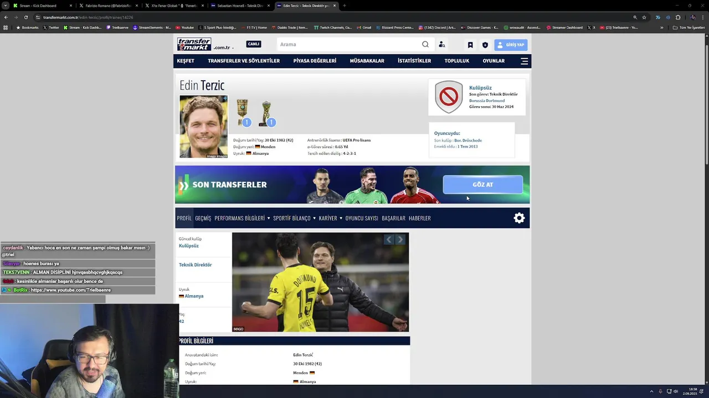Expand PERFORMANS BİLGİLERİ dropdown
This screenshot has width=709, height=398.
[x=242, y=218]
